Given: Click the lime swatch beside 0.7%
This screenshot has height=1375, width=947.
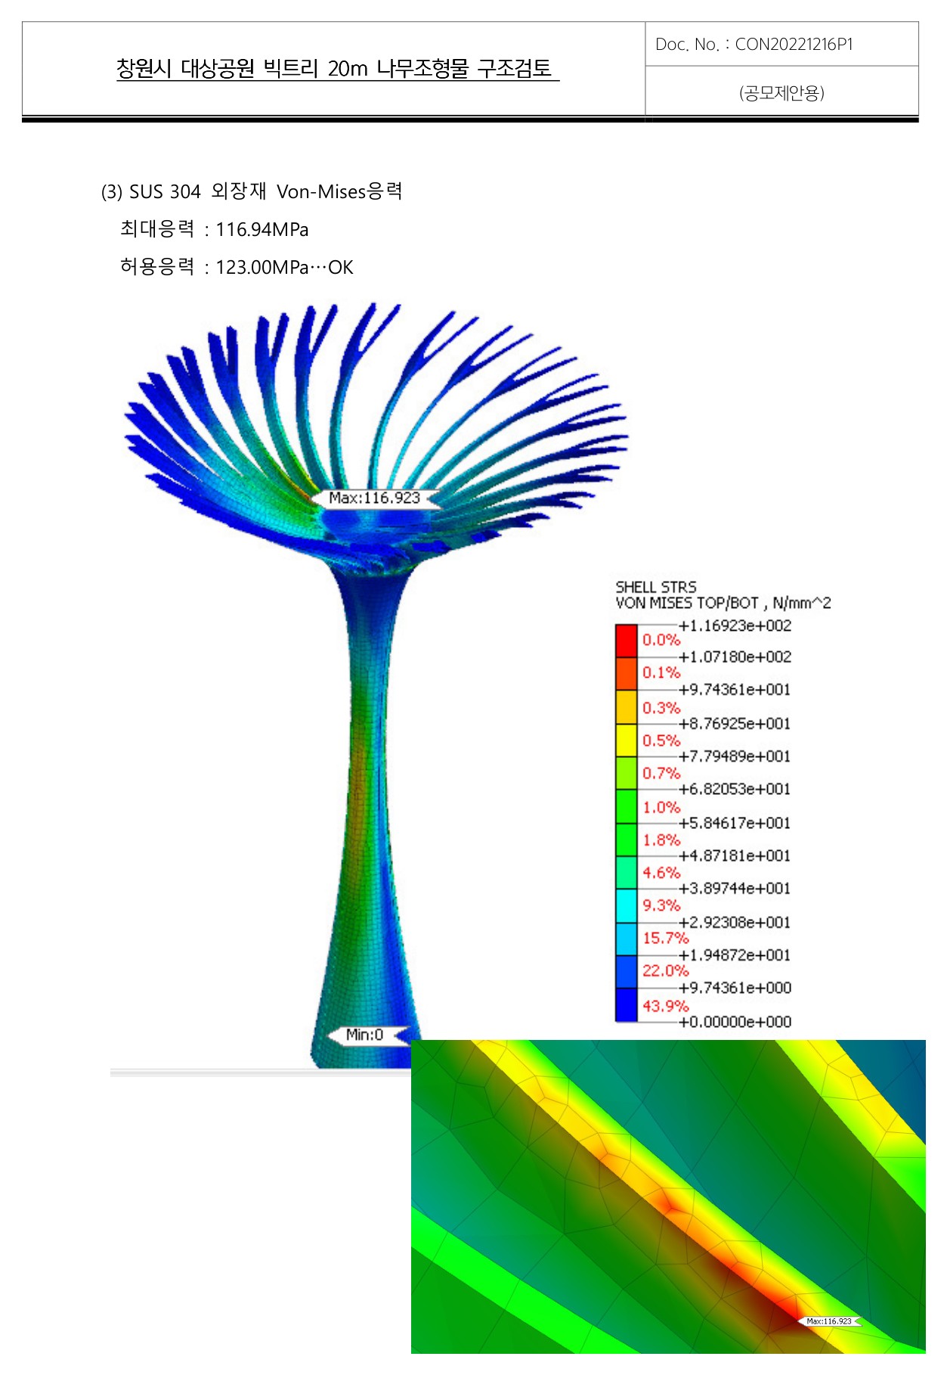Looking at the screenshot, I should pos(627,773).
